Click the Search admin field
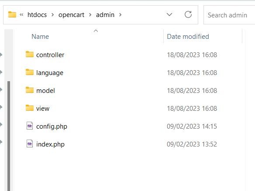 pos(229,15)
